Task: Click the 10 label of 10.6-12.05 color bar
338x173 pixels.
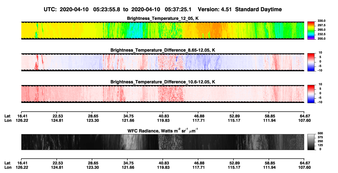Action: (x=320, y=84)
